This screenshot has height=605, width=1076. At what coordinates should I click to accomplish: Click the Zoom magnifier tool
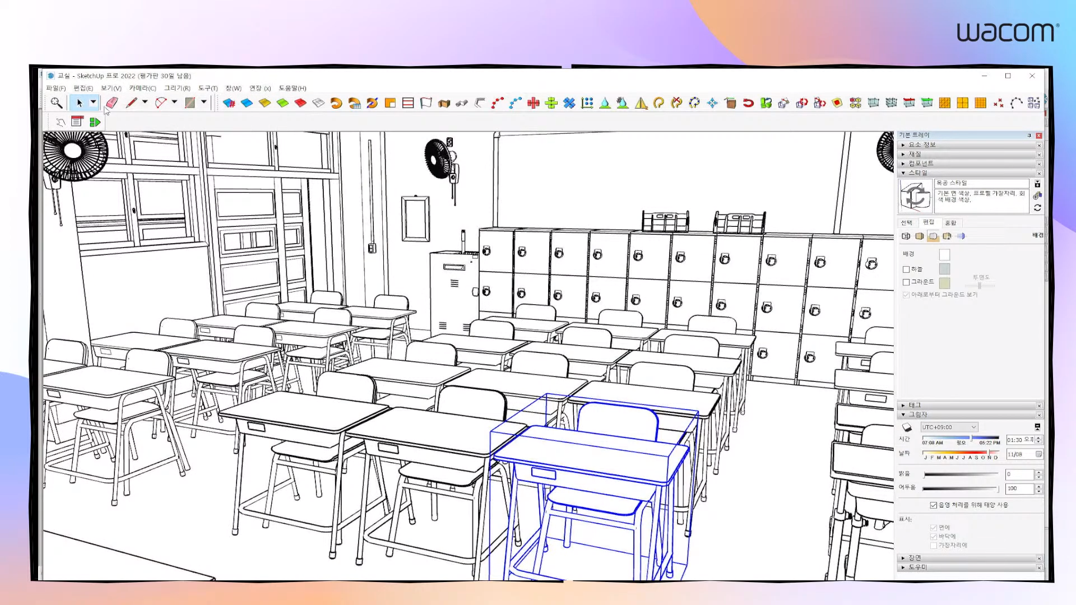[56, 103]
